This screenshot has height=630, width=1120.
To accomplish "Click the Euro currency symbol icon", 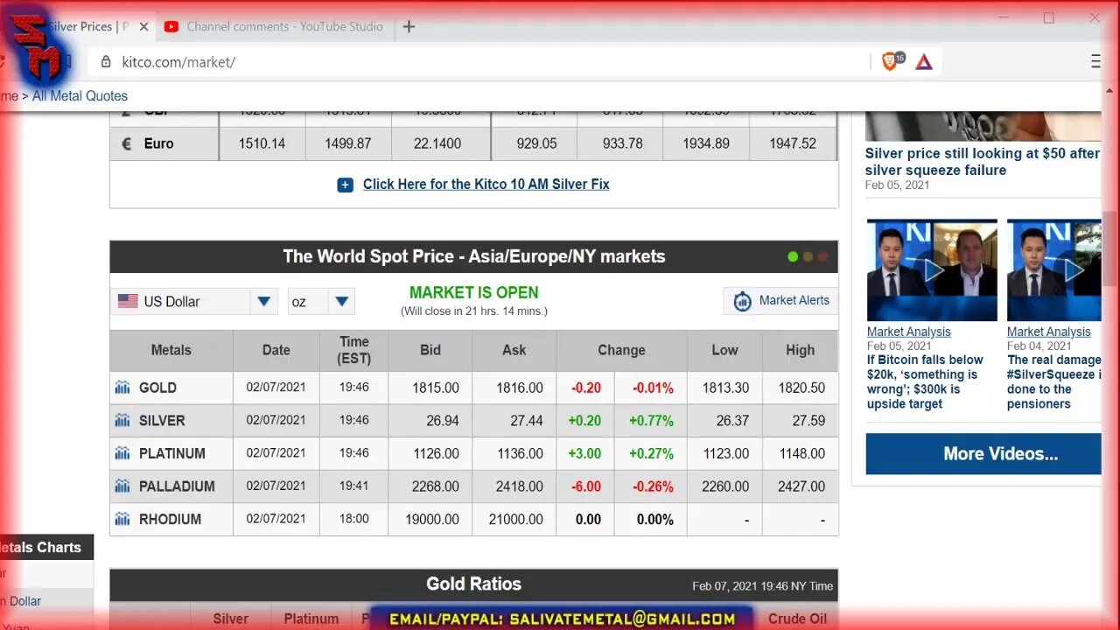I will tap(126, 143).
